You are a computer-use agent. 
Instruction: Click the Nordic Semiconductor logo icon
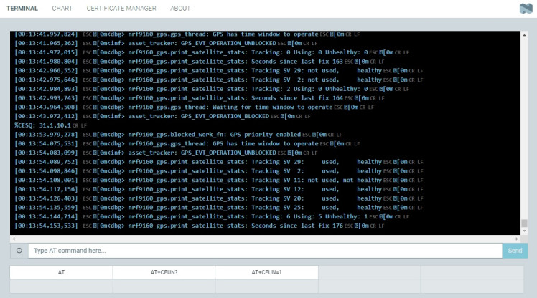pos(525,9)
